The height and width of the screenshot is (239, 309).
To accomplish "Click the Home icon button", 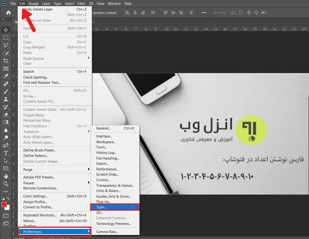I will coord(8,13).
